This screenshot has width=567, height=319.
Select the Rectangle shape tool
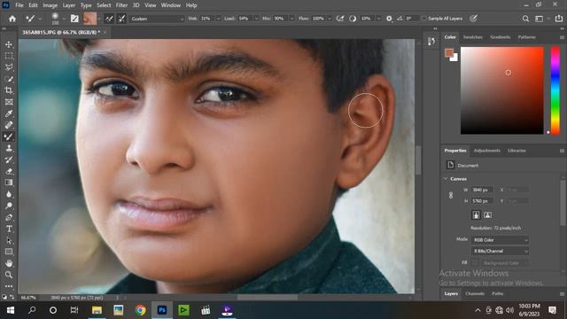[9, 252]
